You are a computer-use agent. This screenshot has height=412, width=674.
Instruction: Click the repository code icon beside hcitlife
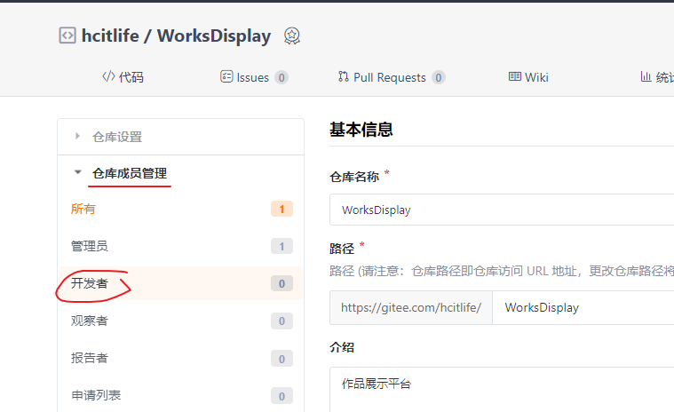(67, 36)
